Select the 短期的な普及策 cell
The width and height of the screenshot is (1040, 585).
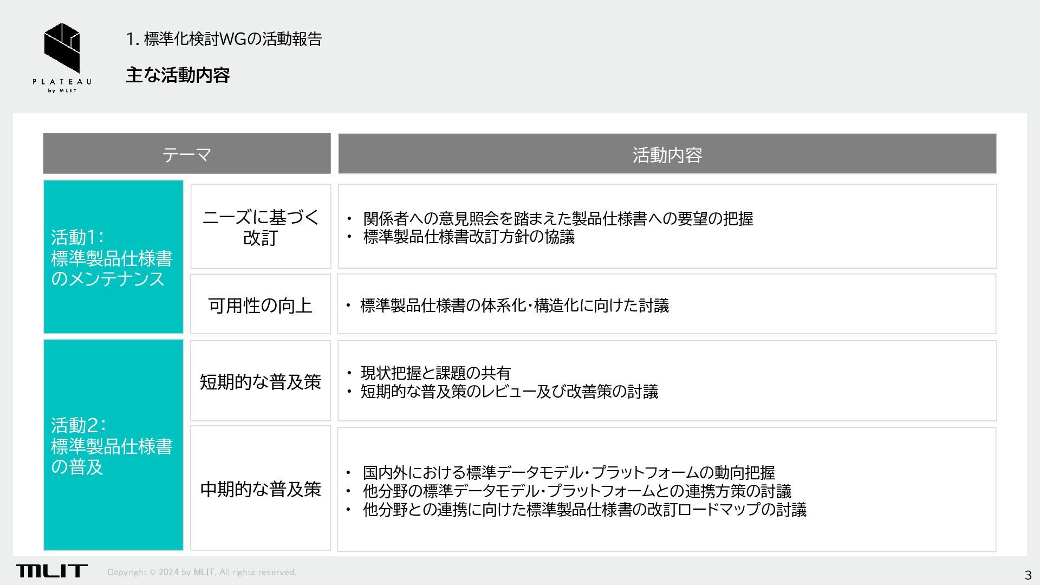(261, 381)
